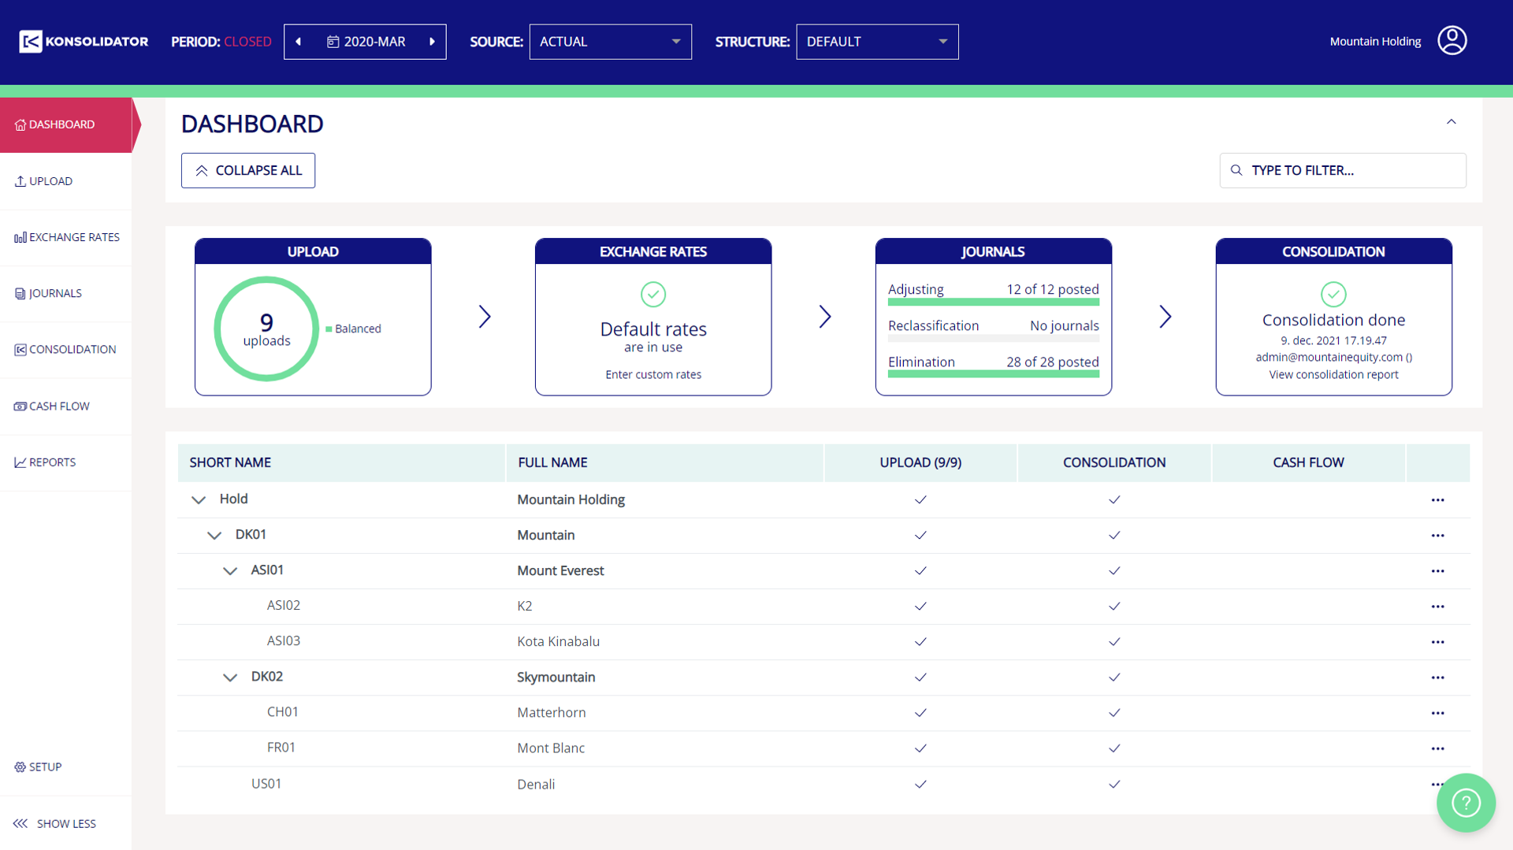Click the consolidation checkmark for Kota Kinabalu
This screenshot has width=1513, height=850.
[x=1114, y=642]
